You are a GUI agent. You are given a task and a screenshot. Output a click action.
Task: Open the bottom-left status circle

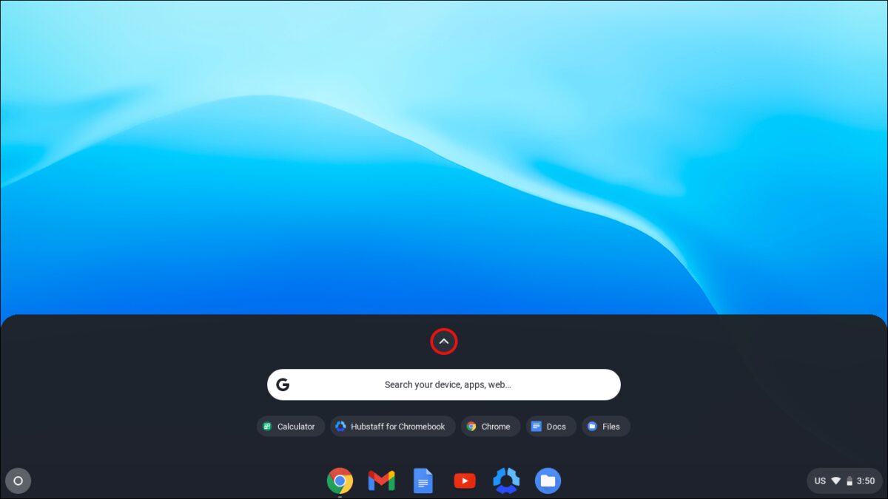coord(18,481)
